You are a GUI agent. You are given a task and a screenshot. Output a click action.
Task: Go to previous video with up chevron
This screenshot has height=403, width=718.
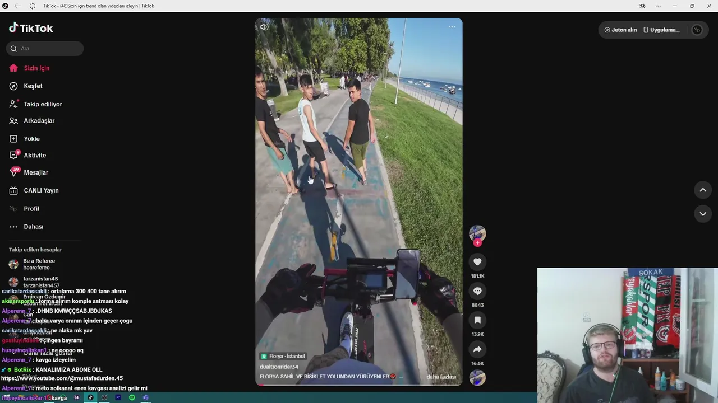(x=703, y=190)
